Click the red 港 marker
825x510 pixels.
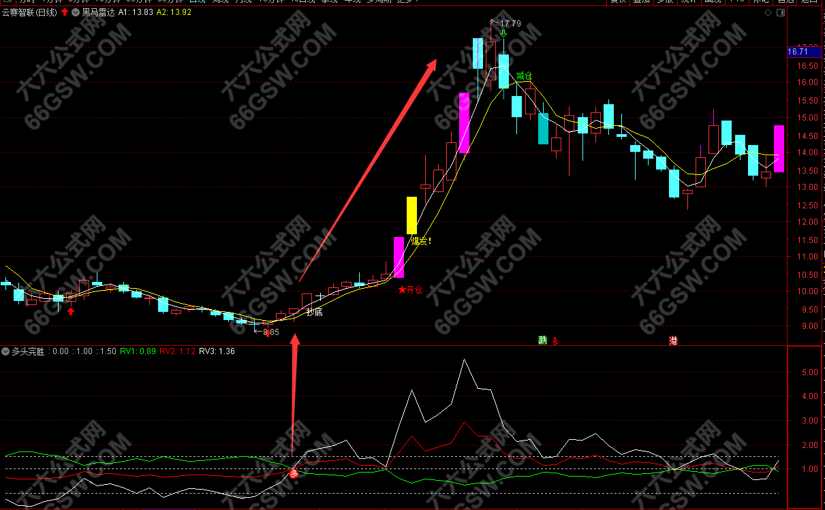point(673,340)
